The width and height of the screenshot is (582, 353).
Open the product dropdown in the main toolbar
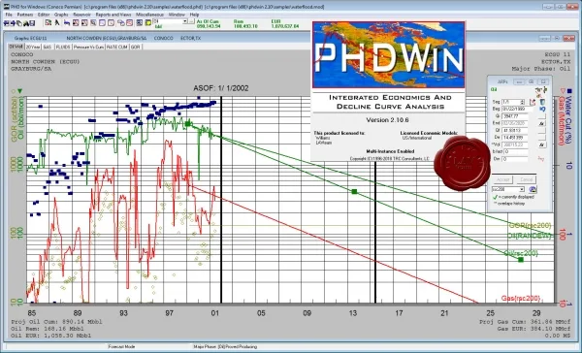click(x=185, y=21)
